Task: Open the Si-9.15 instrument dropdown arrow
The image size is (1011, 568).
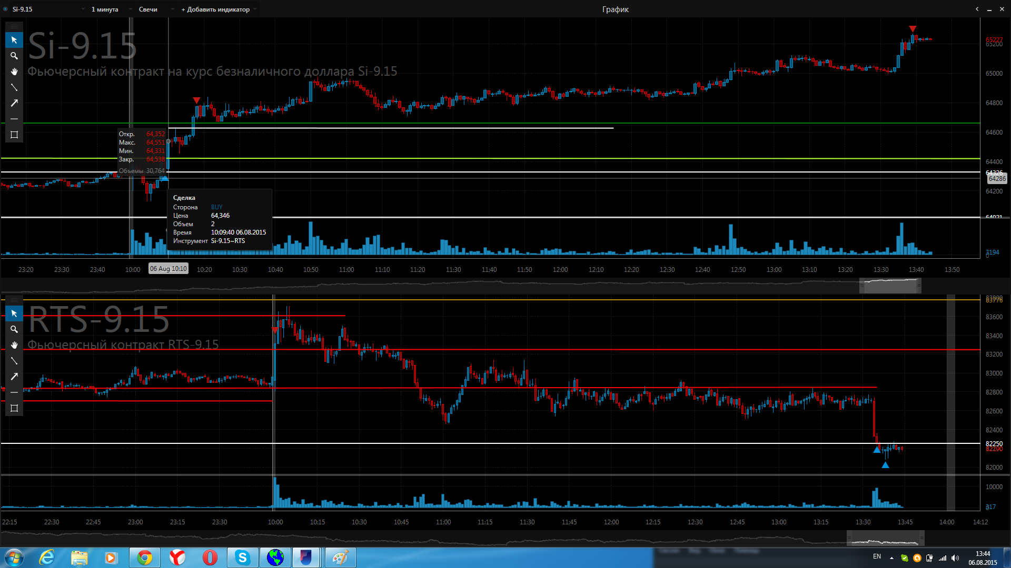Action: pyautogui.click(x=83, y=9)
